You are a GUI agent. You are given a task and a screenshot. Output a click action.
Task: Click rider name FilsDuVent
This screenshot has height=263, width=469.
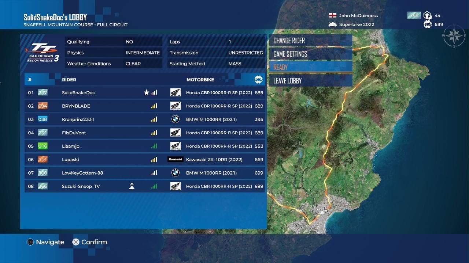pyautogui.click(x=74, y=133)
